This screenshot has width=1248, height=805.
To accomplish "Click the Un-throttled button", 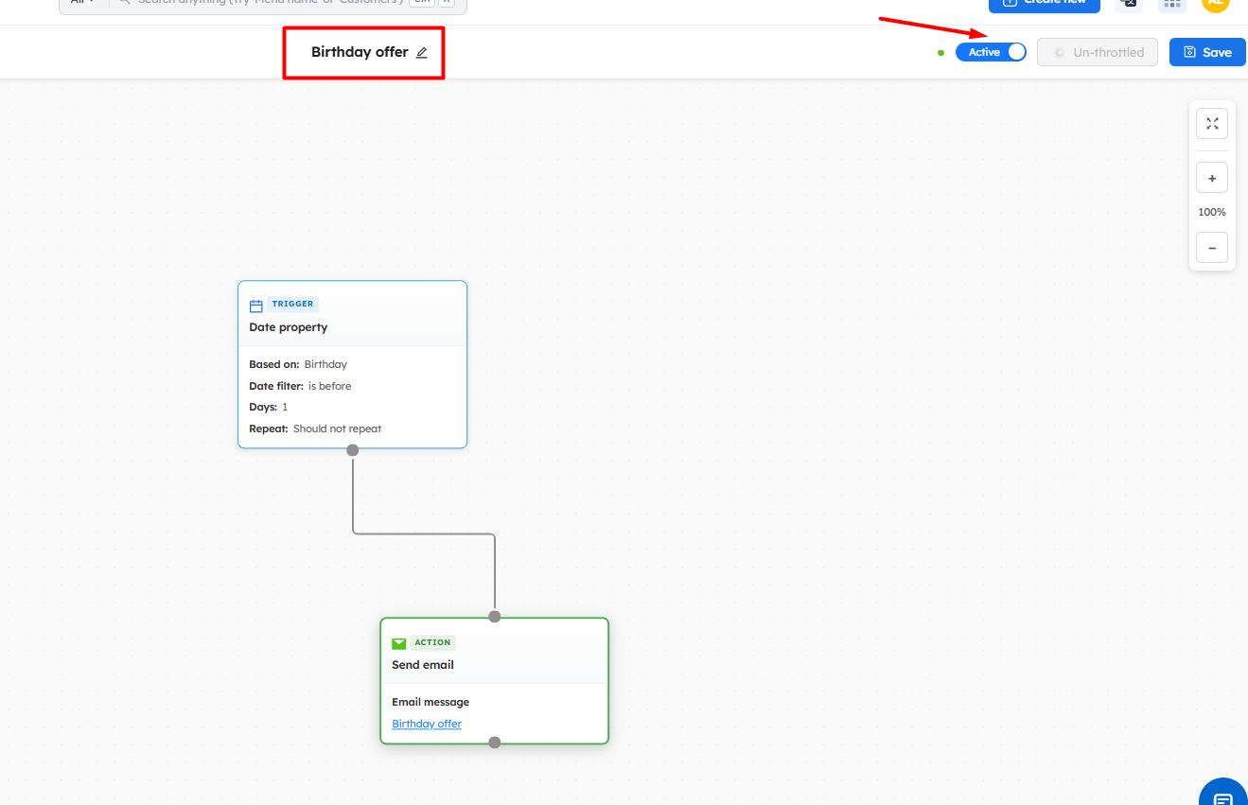I will (1098, 52).
